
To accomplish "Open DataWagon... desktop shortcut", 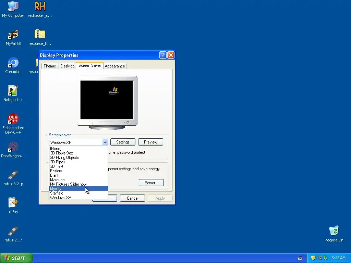I will 13,150.
